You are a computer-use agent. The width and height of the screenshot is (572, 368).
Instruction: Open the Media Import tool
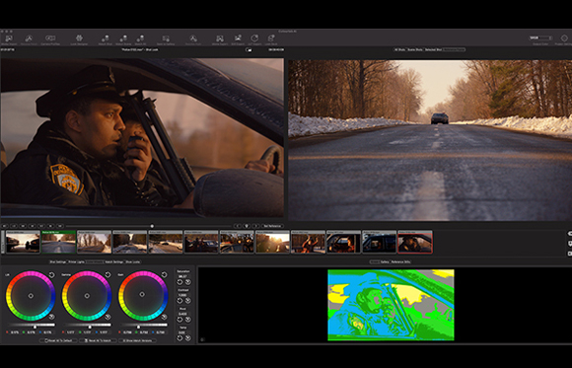(x=8, y=39)
